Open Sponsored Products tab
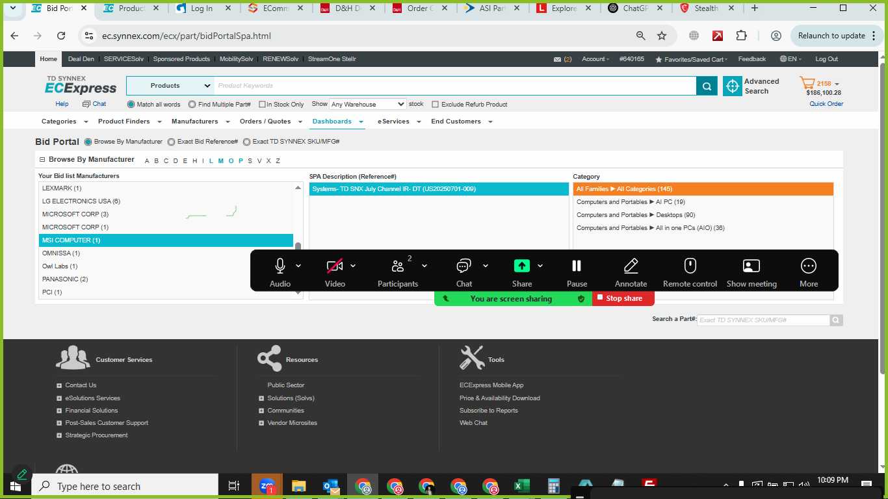The image size is (888, 499). [181, 59]
